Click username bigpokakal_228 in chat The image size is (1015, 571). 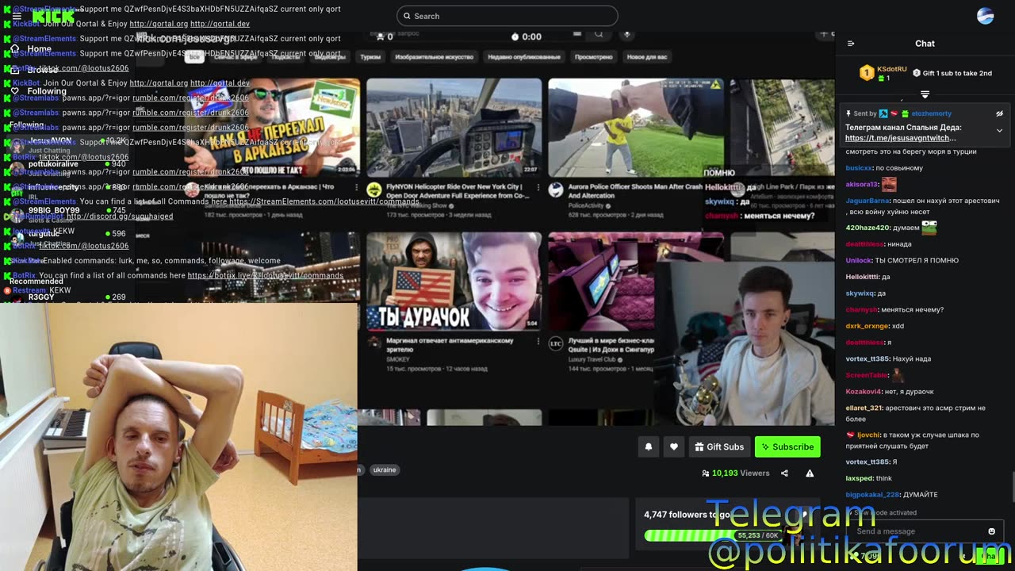click(x=872, y=495)
